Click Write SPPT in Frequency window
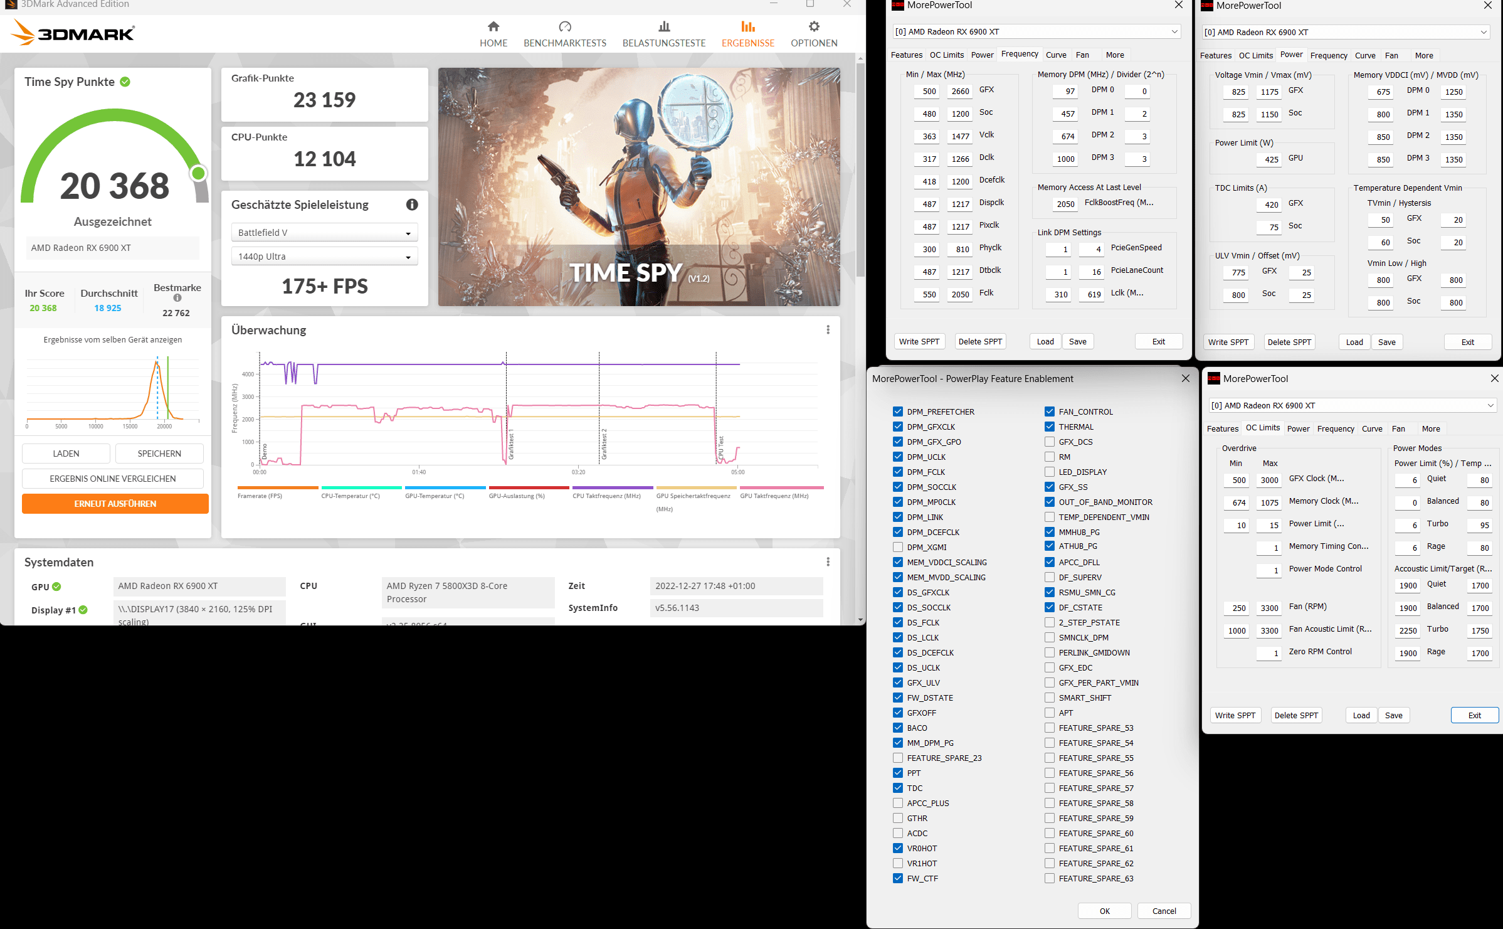This screenshot has width=1503, height=929. coord(919,341)
